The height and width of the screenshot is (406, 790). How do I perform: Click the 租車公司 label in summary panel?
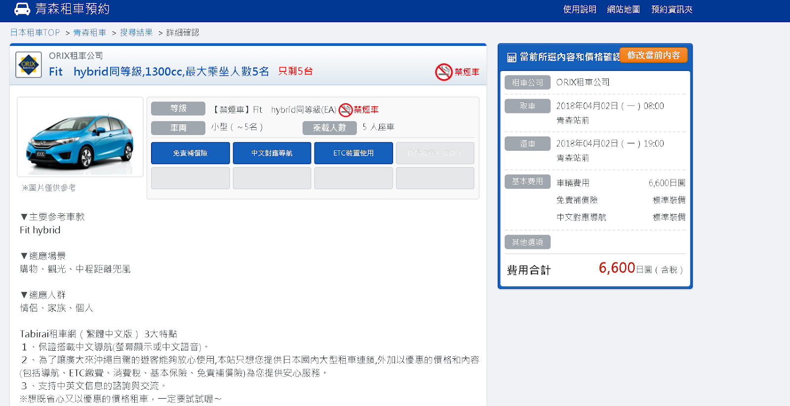(x=527, y=82)
